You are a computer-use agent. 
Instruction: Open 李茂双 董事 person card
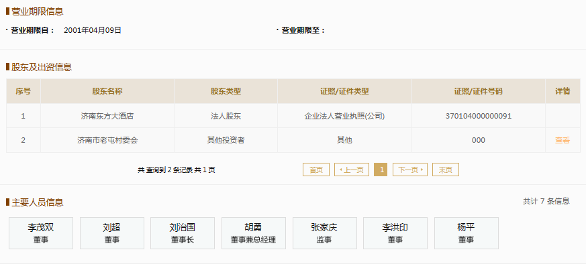(41, 233)
